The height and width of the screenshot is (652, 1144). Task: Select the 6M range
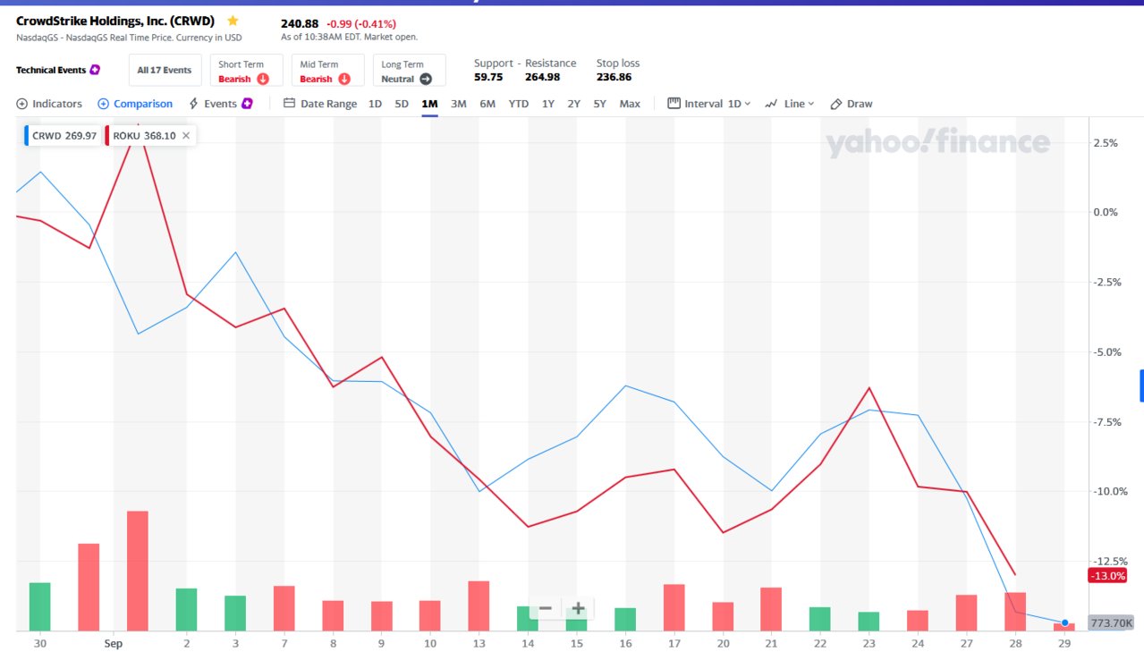coord(487,104)
